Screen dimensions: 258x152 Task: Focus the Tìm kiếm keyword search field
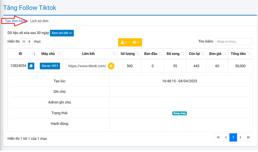234,42
